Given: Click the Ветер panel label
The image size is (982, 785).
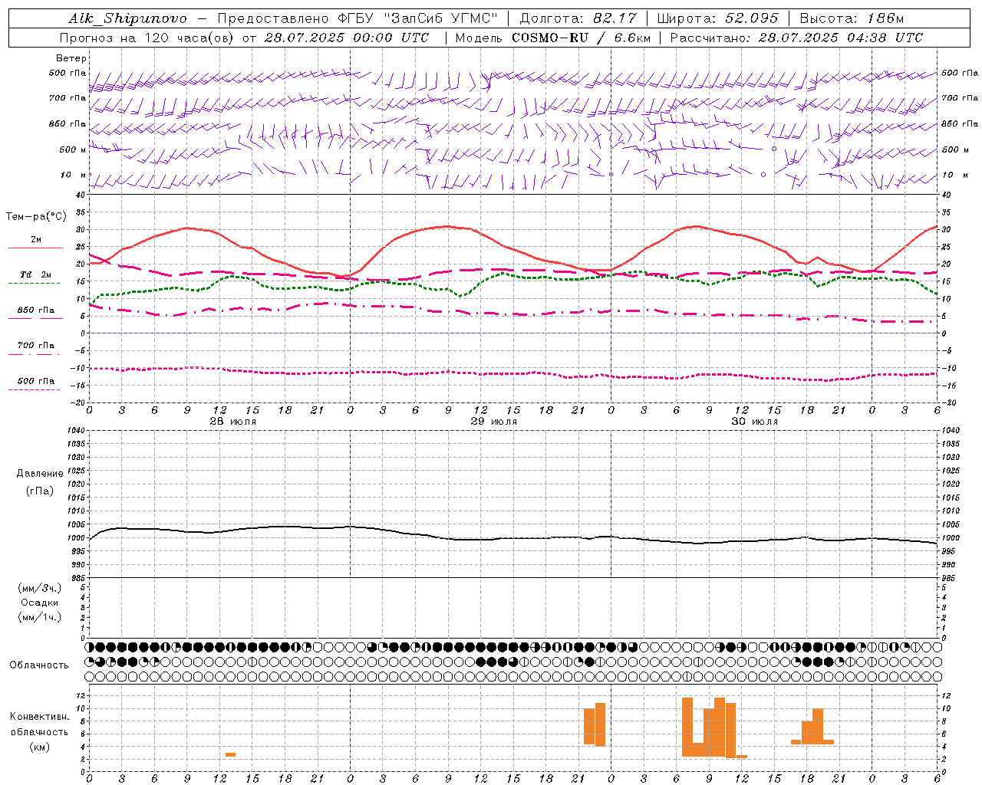Looking at the screenshot, I should (x=71, y=58).
